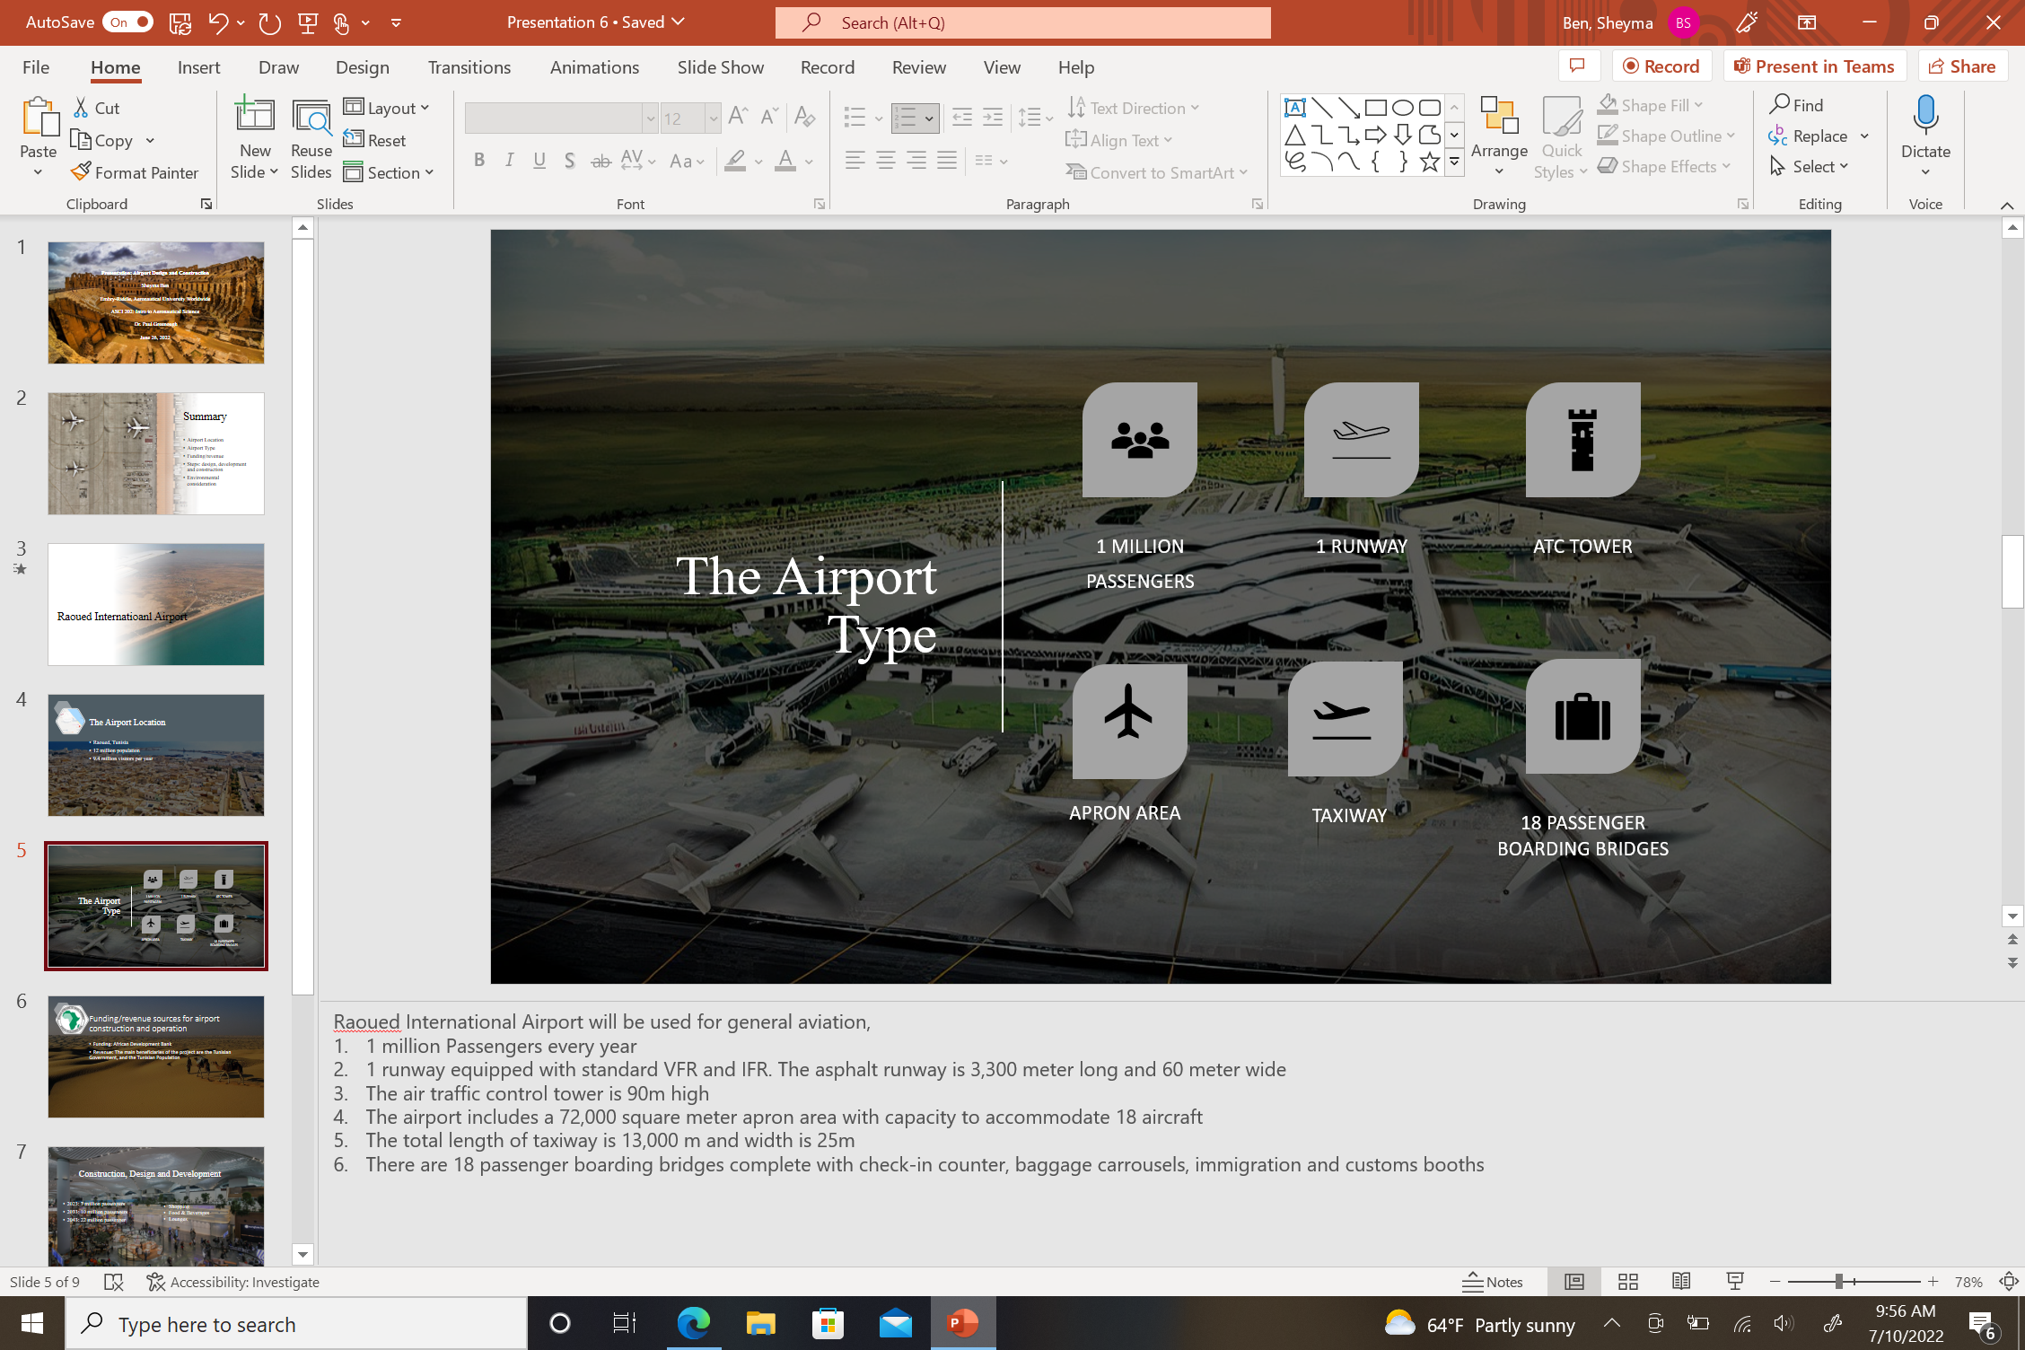The height and width of the screenshot is (1350, 2025).
Task: Open the Text Direction dropdown
Action: coord(1134,108)
